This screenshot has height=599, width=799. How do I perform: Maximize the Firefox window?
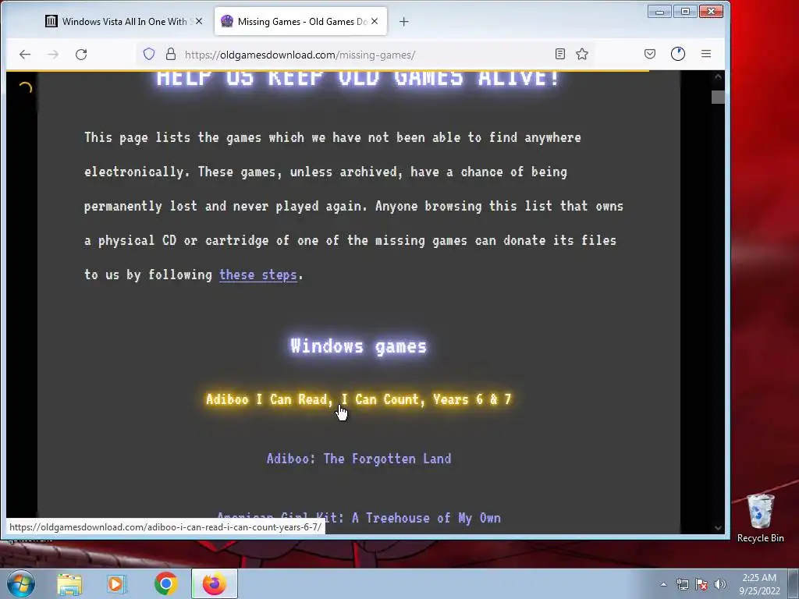[685, 11]
